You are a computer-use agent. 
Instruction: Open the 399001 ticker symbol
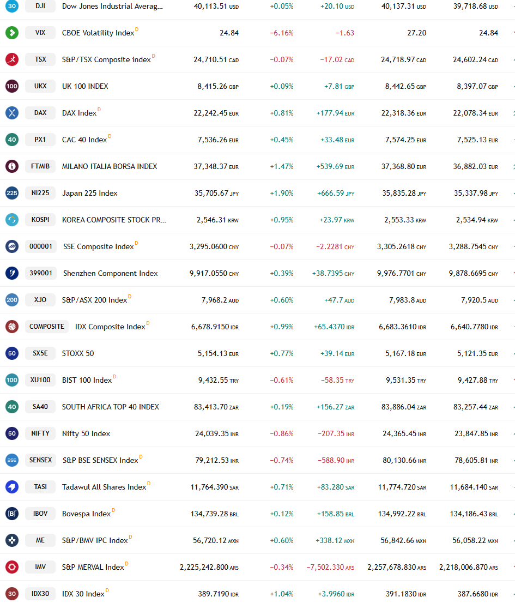point(41,273)
